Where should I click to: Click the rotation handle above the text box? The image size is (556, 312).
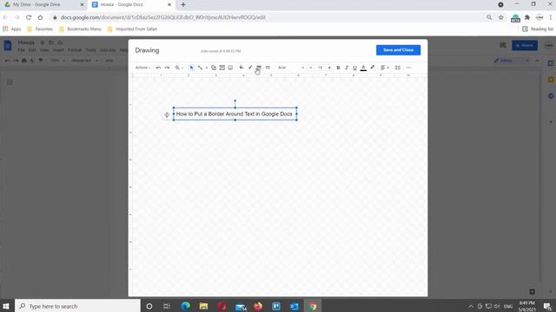(235, 101)
